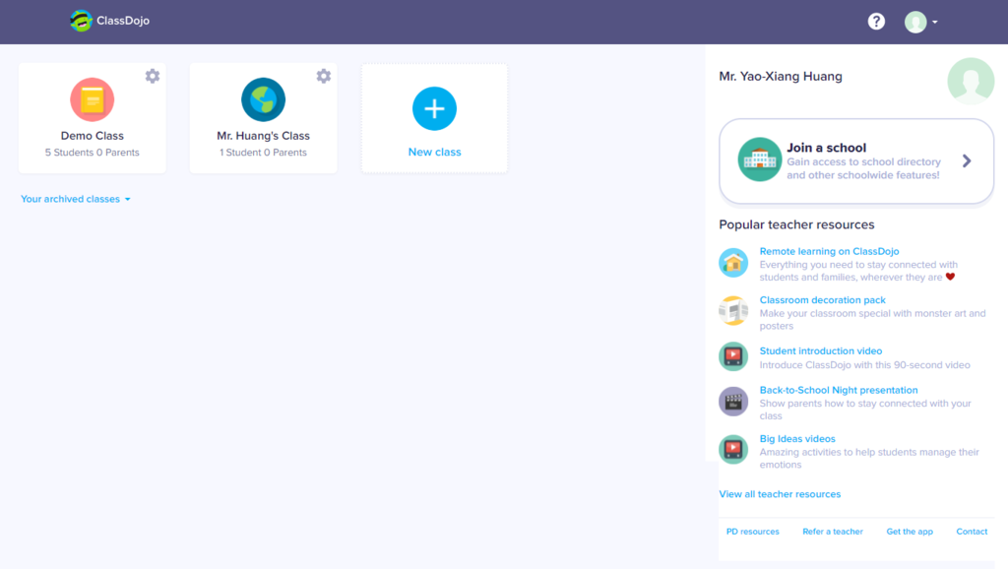Click 'Introduce ClassDojo with this 90-second video' text
The width and height of the screenshot is (1008, 569).
tap(864, 365)
